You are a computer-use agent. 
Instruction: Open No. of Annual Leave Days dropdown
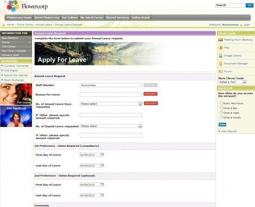pos(111,104)
